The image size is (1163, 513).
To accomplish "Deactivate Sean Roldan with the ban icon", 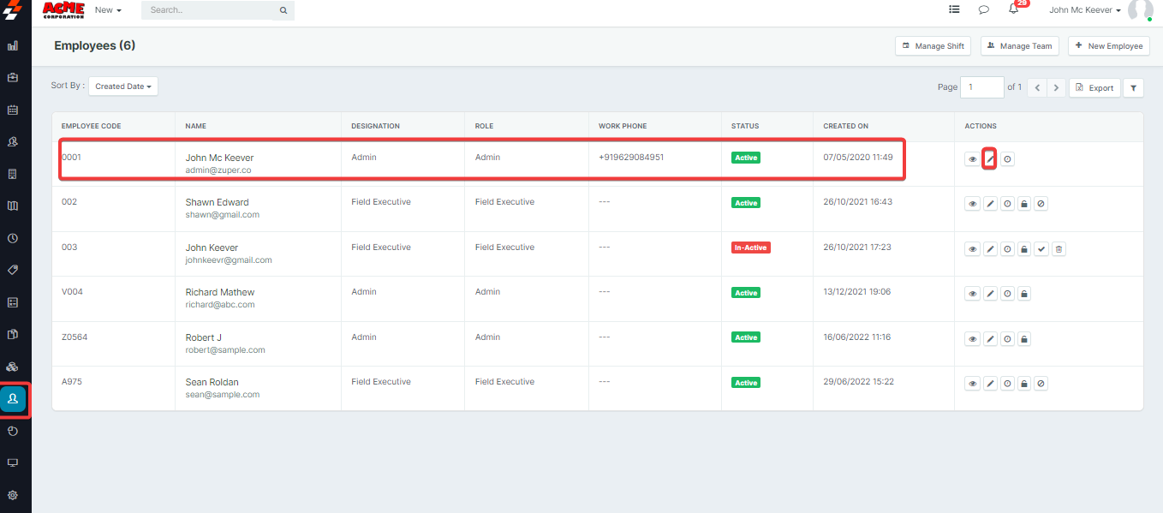I will pos(1041,384).
